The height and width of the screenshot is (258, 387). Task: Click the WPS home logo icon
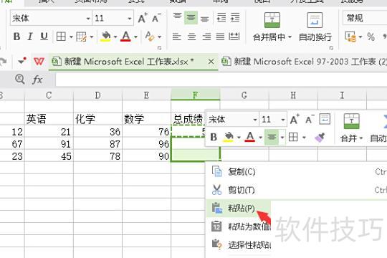pos(39,61)
